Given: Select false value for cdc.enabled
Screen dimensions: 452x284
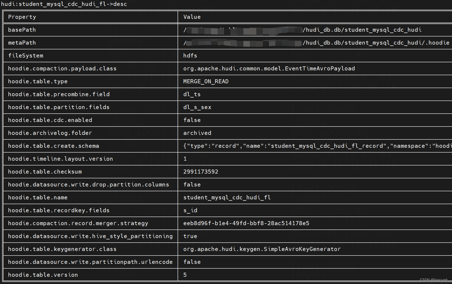Looking at the screenshot, I should click(x=192, y=120).
